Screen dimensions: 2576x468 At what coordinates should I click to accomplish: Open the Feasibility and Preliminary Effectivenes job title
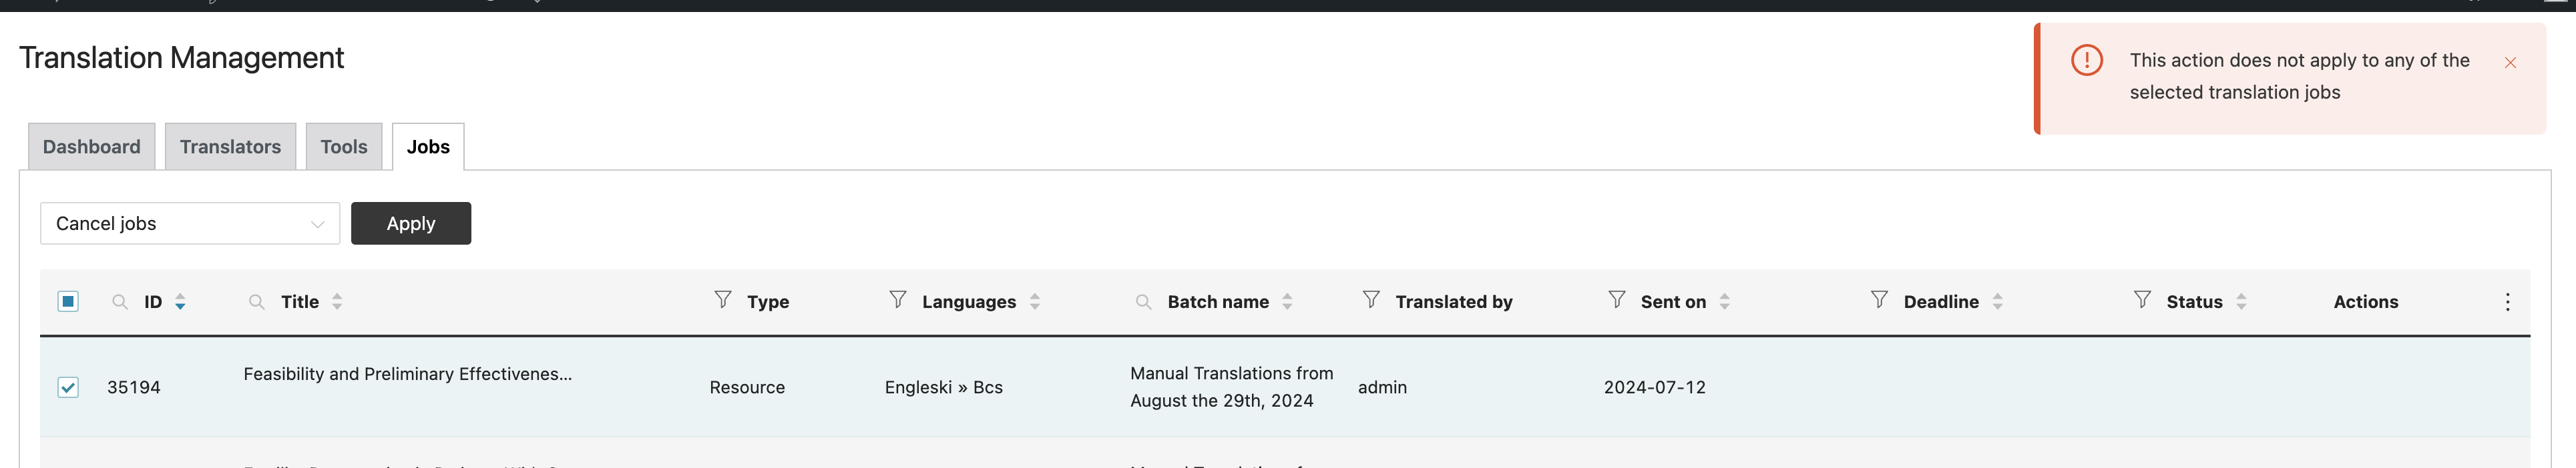coord(408,374)
